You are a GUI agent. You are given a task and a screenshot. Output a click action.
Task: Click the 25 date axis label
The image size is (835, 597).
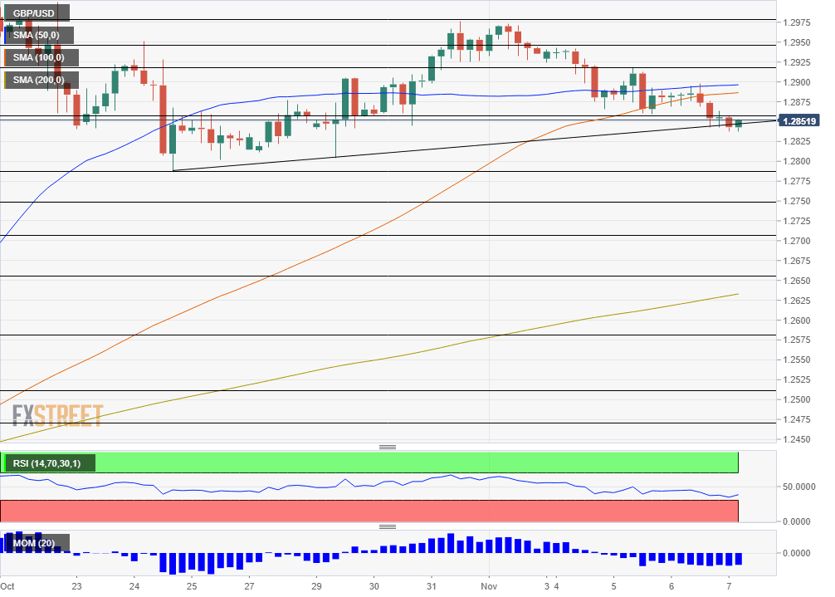[192, 586]
